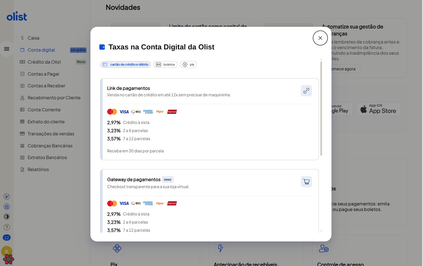Click the list icon next to Extratos Bancários

[x=22, y=157]
